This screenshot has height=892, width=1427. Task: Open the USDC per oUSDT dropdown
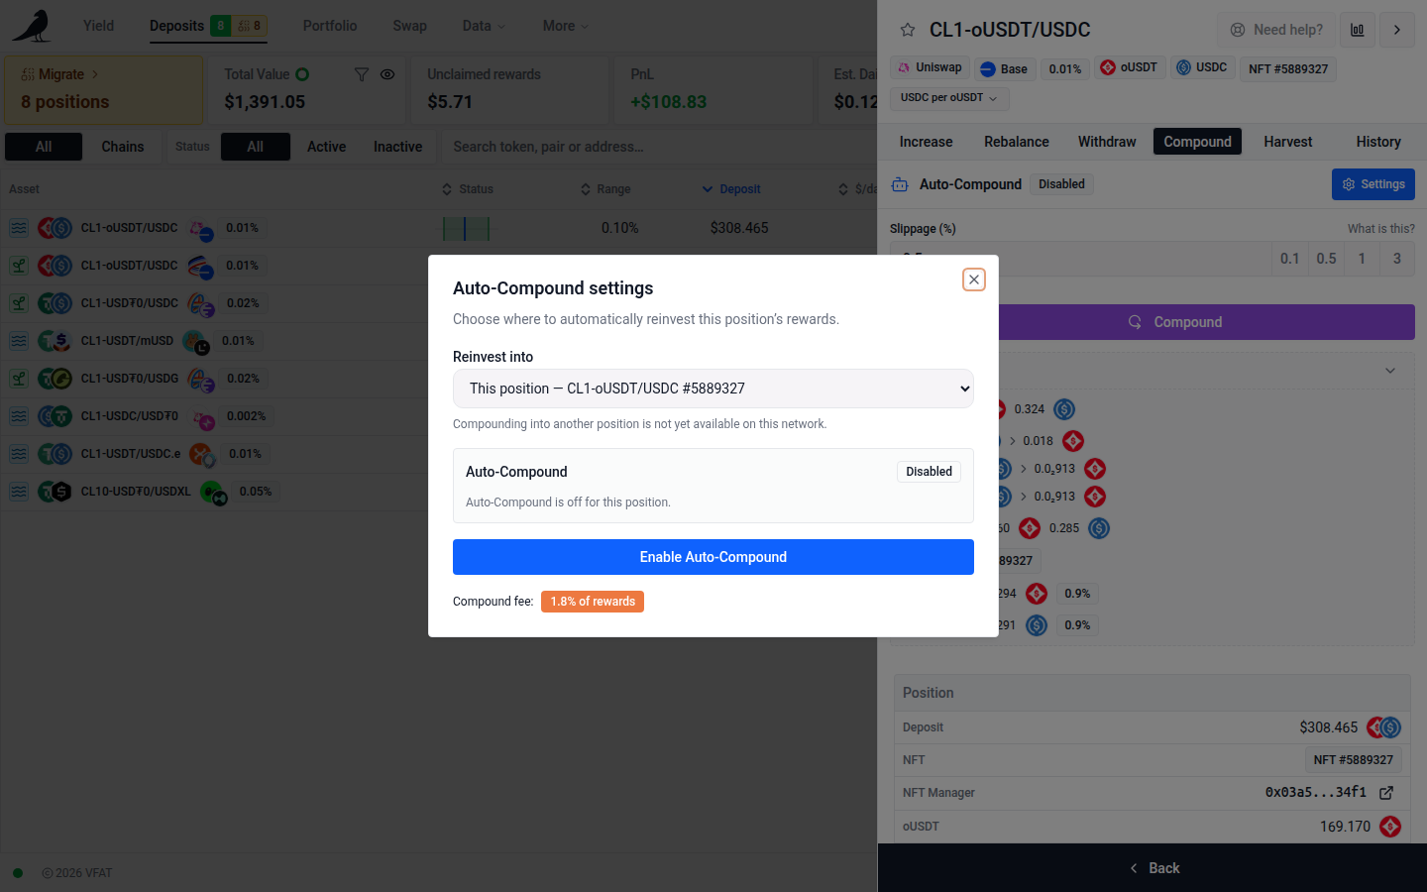(949, 98)
